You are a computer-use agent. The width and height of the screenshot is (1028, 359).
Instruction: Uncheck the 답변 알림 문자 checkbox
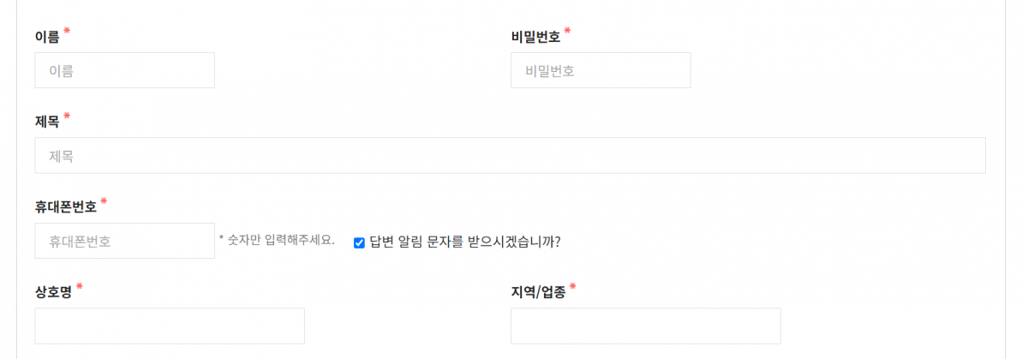point(360,242)
